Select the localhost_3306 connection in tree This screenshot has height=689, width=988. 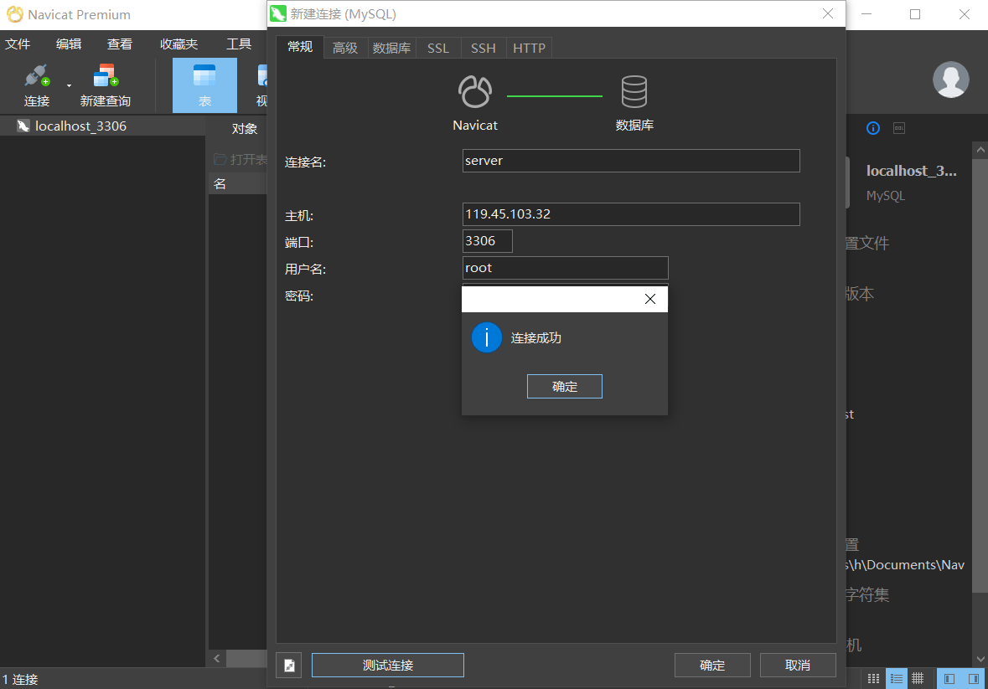[80, 126]
